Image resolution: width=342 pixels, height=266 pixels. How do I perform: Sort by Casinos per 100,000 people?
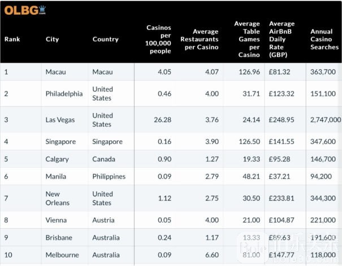click(x=158, y=40)
